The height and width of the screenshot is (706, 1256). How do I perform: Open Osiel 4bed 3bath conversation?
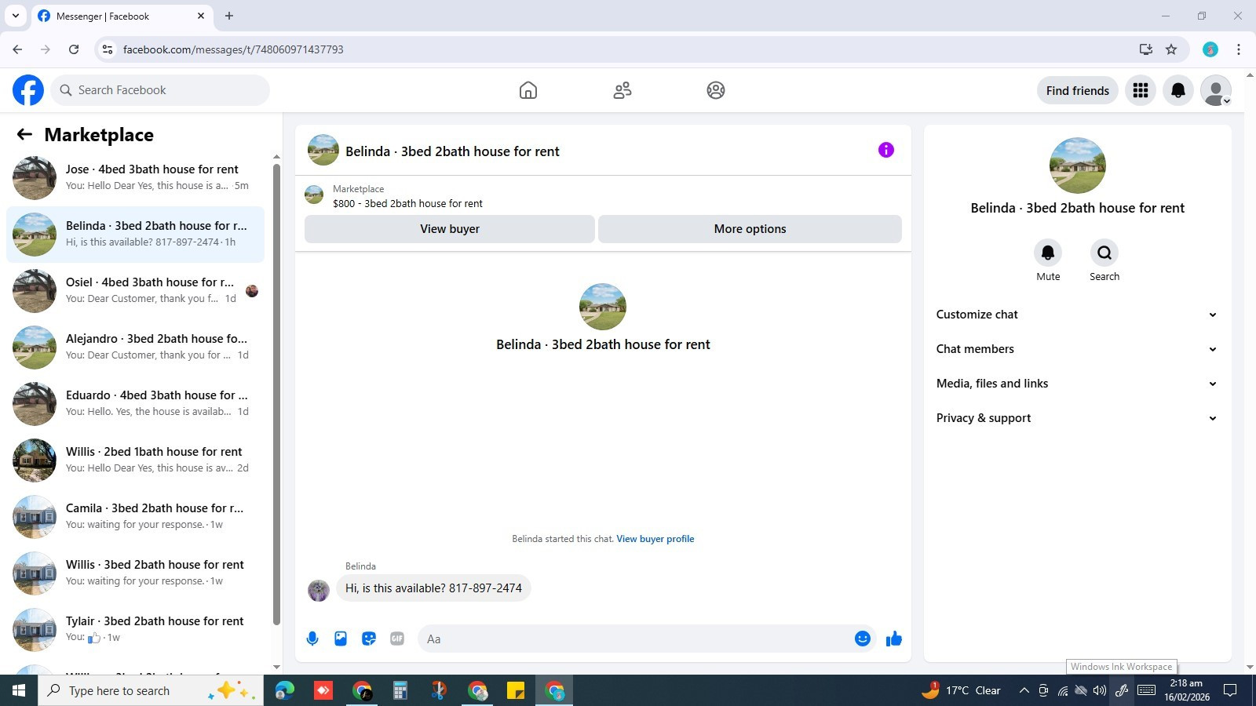[x=135, y=290]
